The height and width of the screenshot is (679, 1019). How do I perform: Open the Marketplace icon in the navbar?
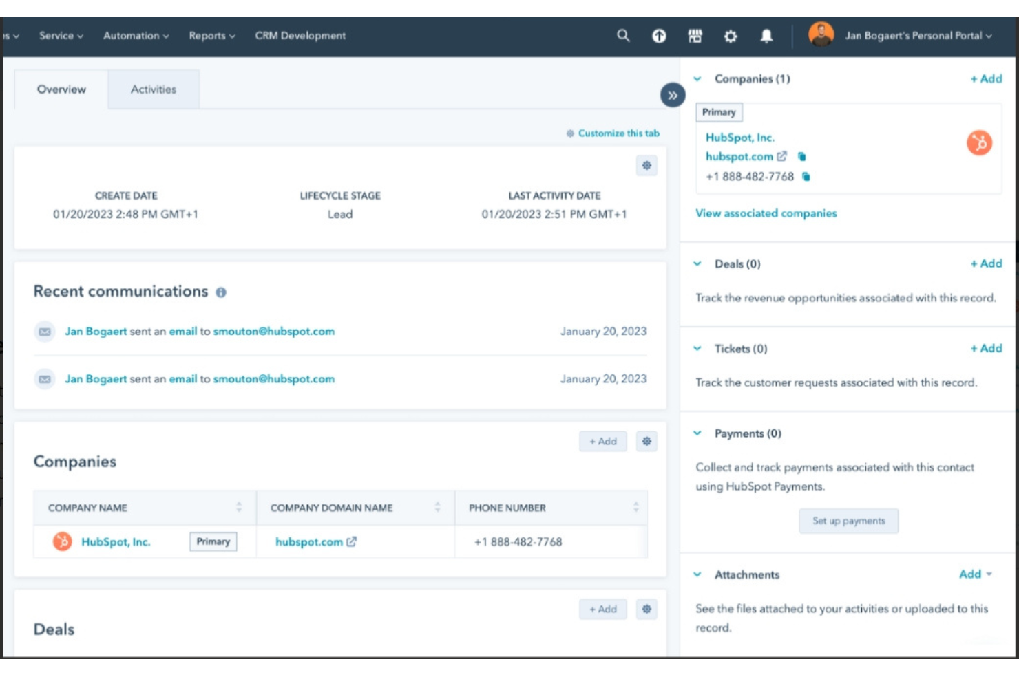[695, 36]
